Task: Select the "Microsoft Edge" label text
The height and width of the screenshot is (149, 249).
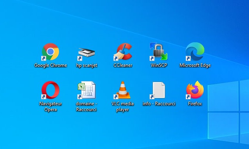Action: (x=195, y=65)
